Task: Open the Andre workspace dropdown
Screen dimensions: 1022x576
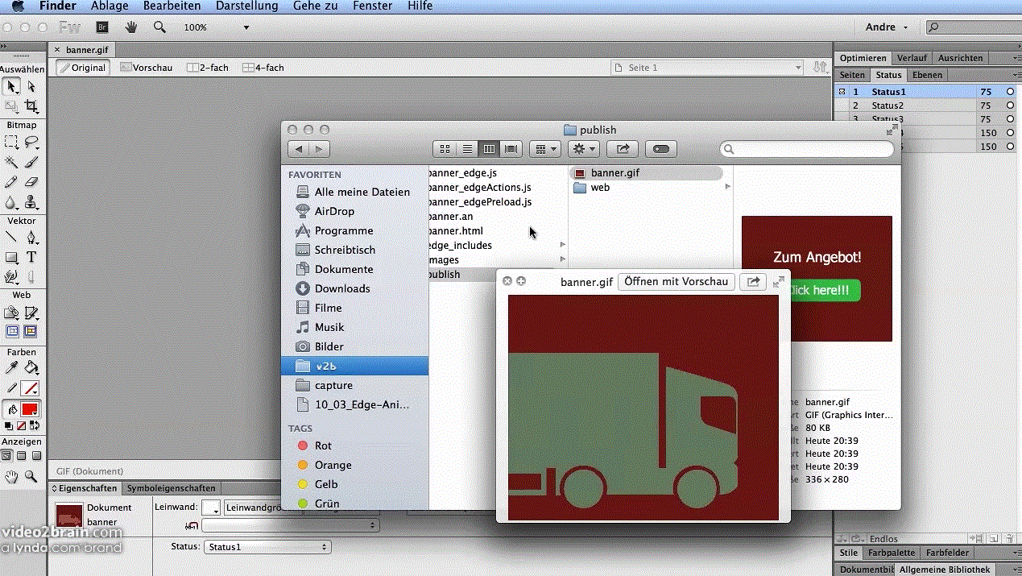Action: (887, 27)
